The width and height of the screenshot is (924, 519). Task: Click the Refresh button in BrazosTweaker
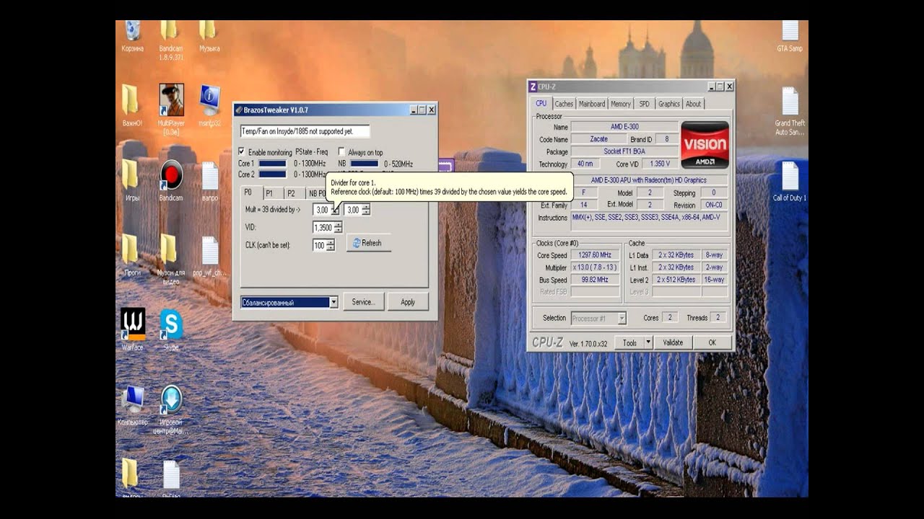[x=369, y=243]
